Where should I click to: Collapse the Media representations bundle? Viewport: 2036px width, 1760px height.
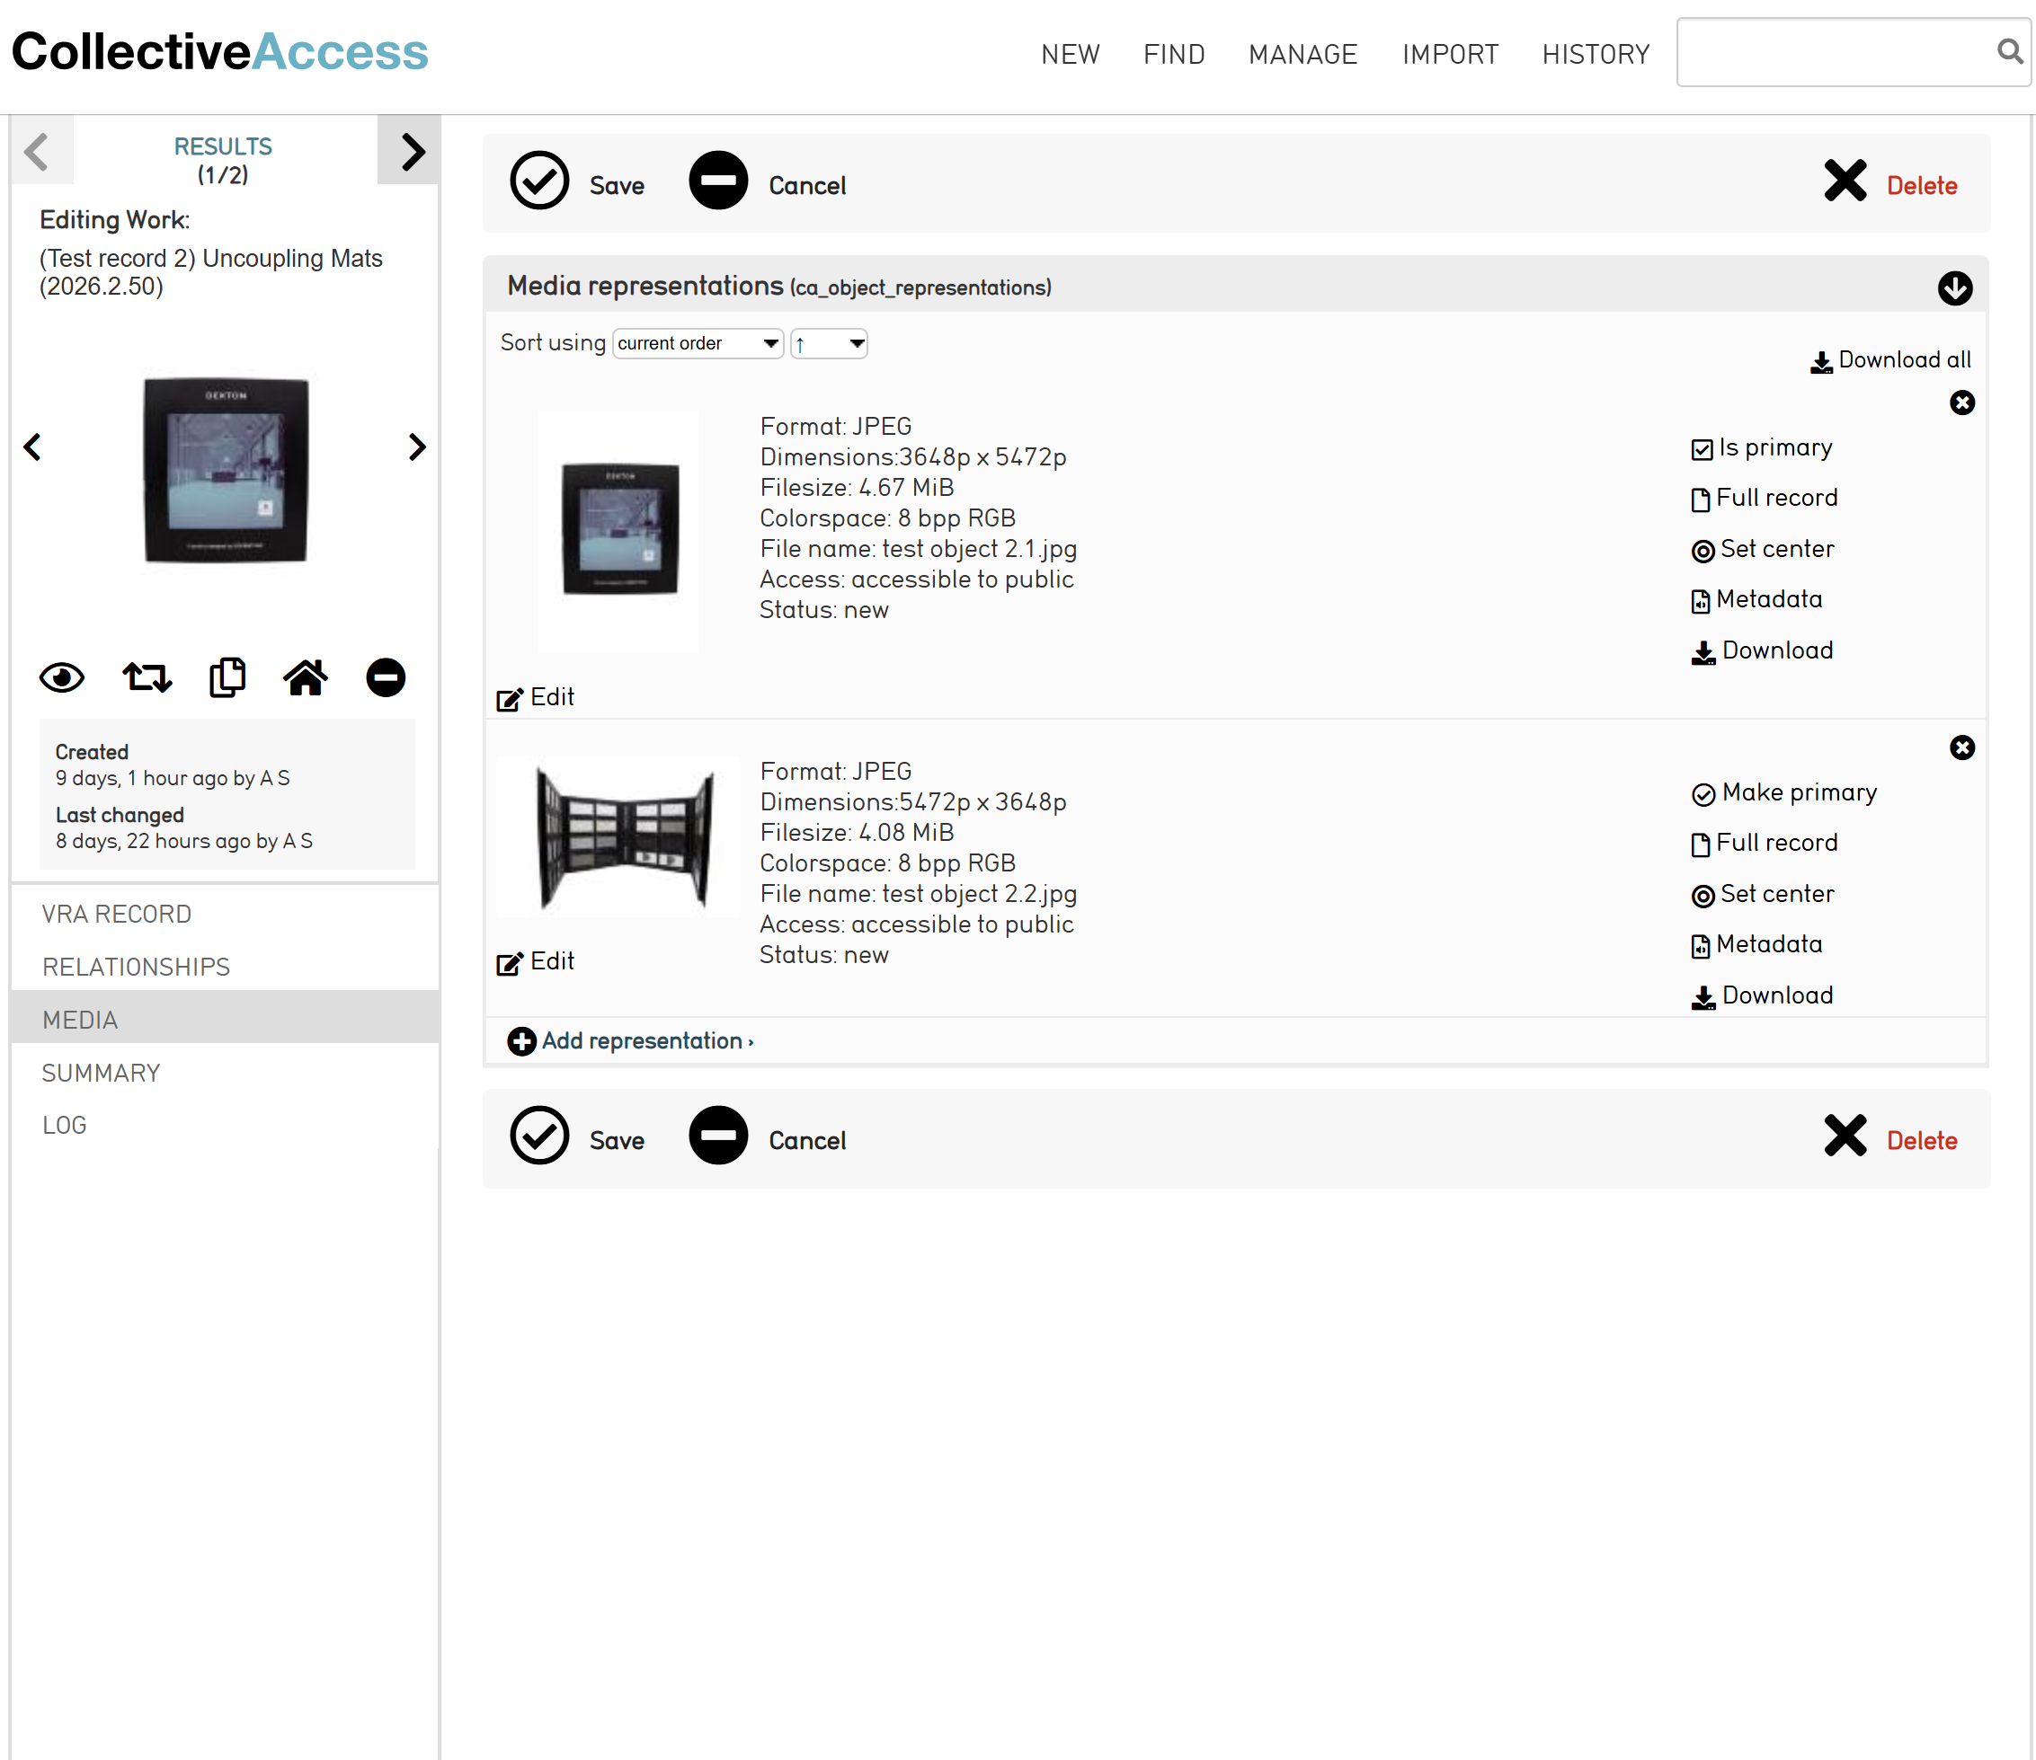(x=1954, y=287)
